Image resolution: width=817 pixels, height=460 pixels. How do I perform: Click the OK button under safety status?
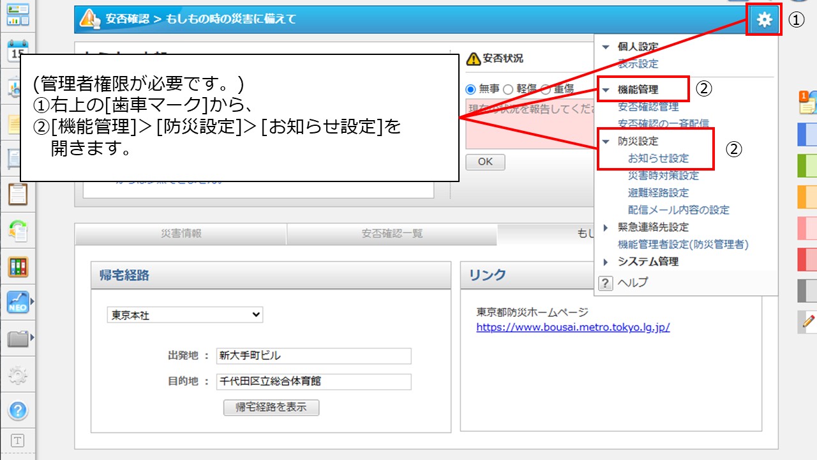[485, 162]
